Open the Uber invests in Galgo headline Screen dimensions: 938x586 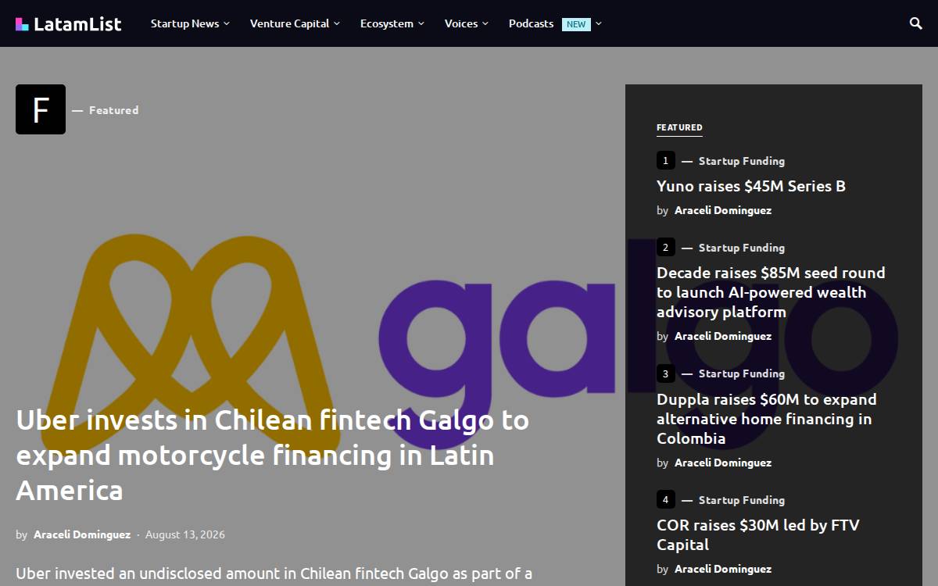point(273,456)
